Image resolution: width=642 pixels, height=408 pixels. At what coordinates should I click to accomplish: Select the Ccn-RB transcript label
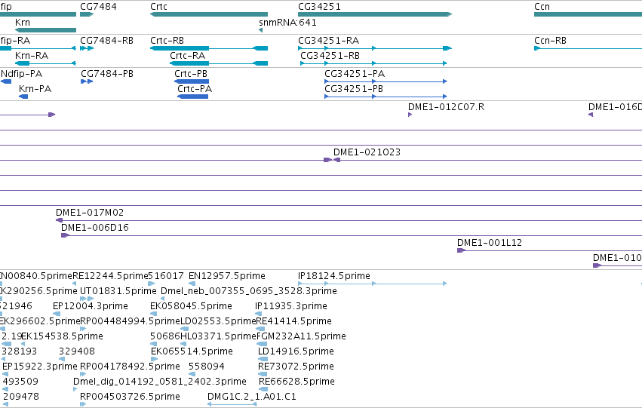coord(550,41)
